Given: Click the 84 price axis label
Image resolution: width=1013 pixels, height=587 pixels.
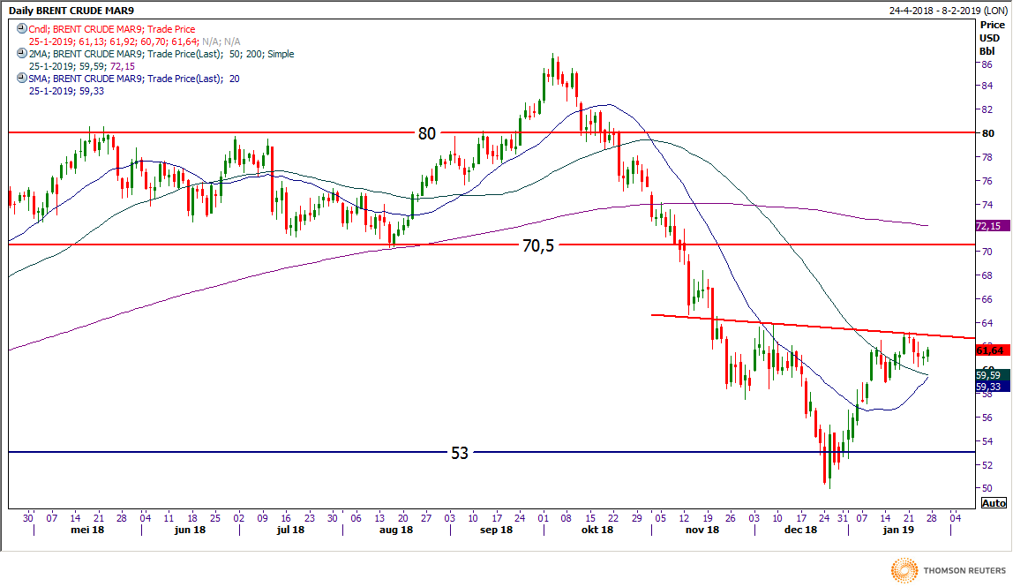Looking at the screenshot, I should point(987,86).
